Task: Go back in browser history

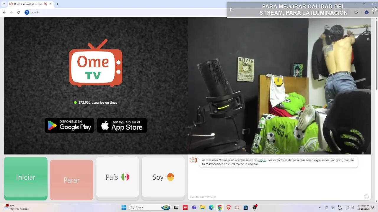Action: [4, 12]
